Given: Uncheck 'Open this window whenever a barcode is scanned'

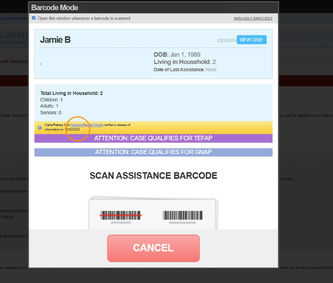Looking at the screenshot, I should click(x=34, y=18).
